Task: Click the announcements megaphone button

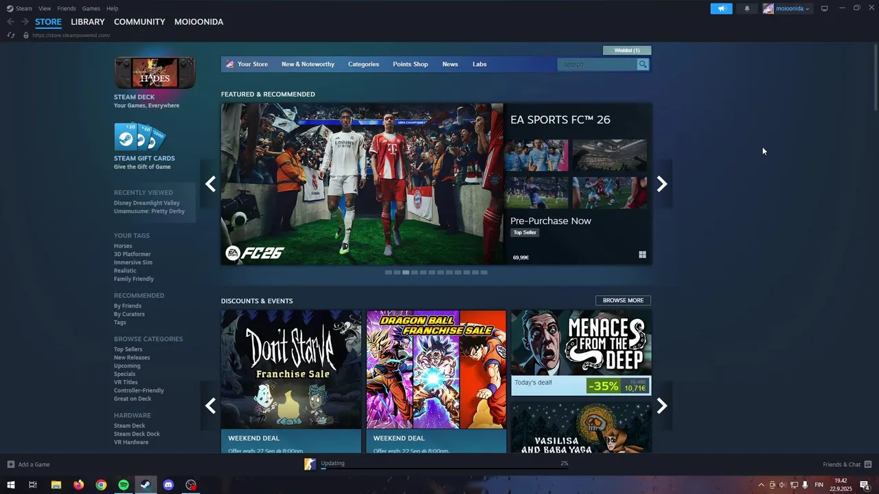Action: [x=721, y=8]
